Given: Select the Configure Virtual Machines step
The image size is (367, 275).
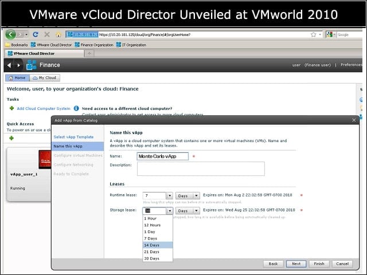Looking at the screenshot, I should (x=78, y=155).
